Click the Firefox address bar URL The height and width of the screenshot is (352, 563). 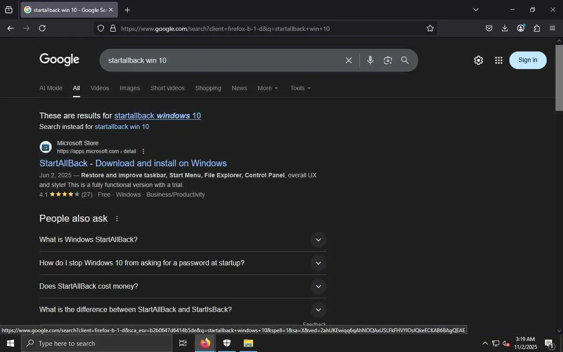pyautogui.click(x=225, y=29)
